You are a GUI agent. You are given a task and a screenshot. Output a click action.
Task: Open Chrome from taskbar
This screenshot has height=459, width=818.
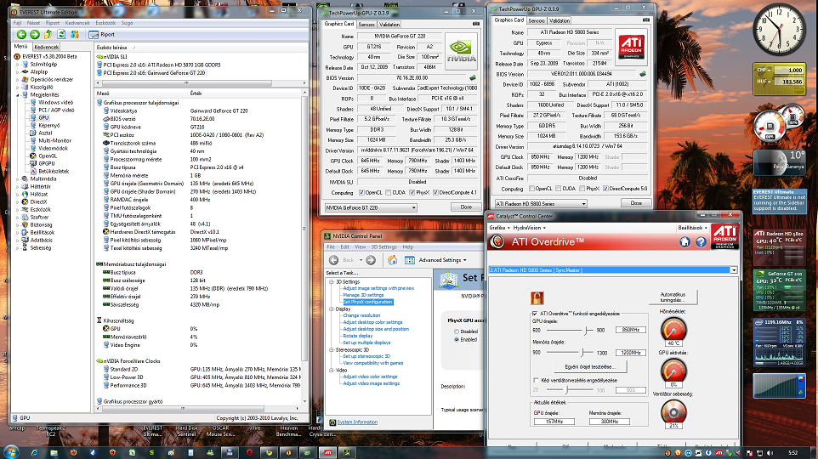click(x=269, y=453)
